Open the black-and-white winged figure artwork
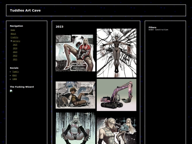 [x=117, y=53]
